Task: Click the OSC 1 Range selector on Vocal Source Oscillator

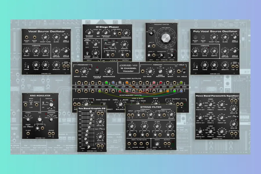Action: pyautogui.click(x=66, y=37)
